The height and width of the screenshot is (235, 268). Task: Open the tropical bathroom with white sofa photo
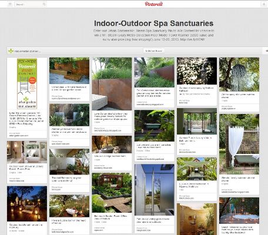[69, 162]
